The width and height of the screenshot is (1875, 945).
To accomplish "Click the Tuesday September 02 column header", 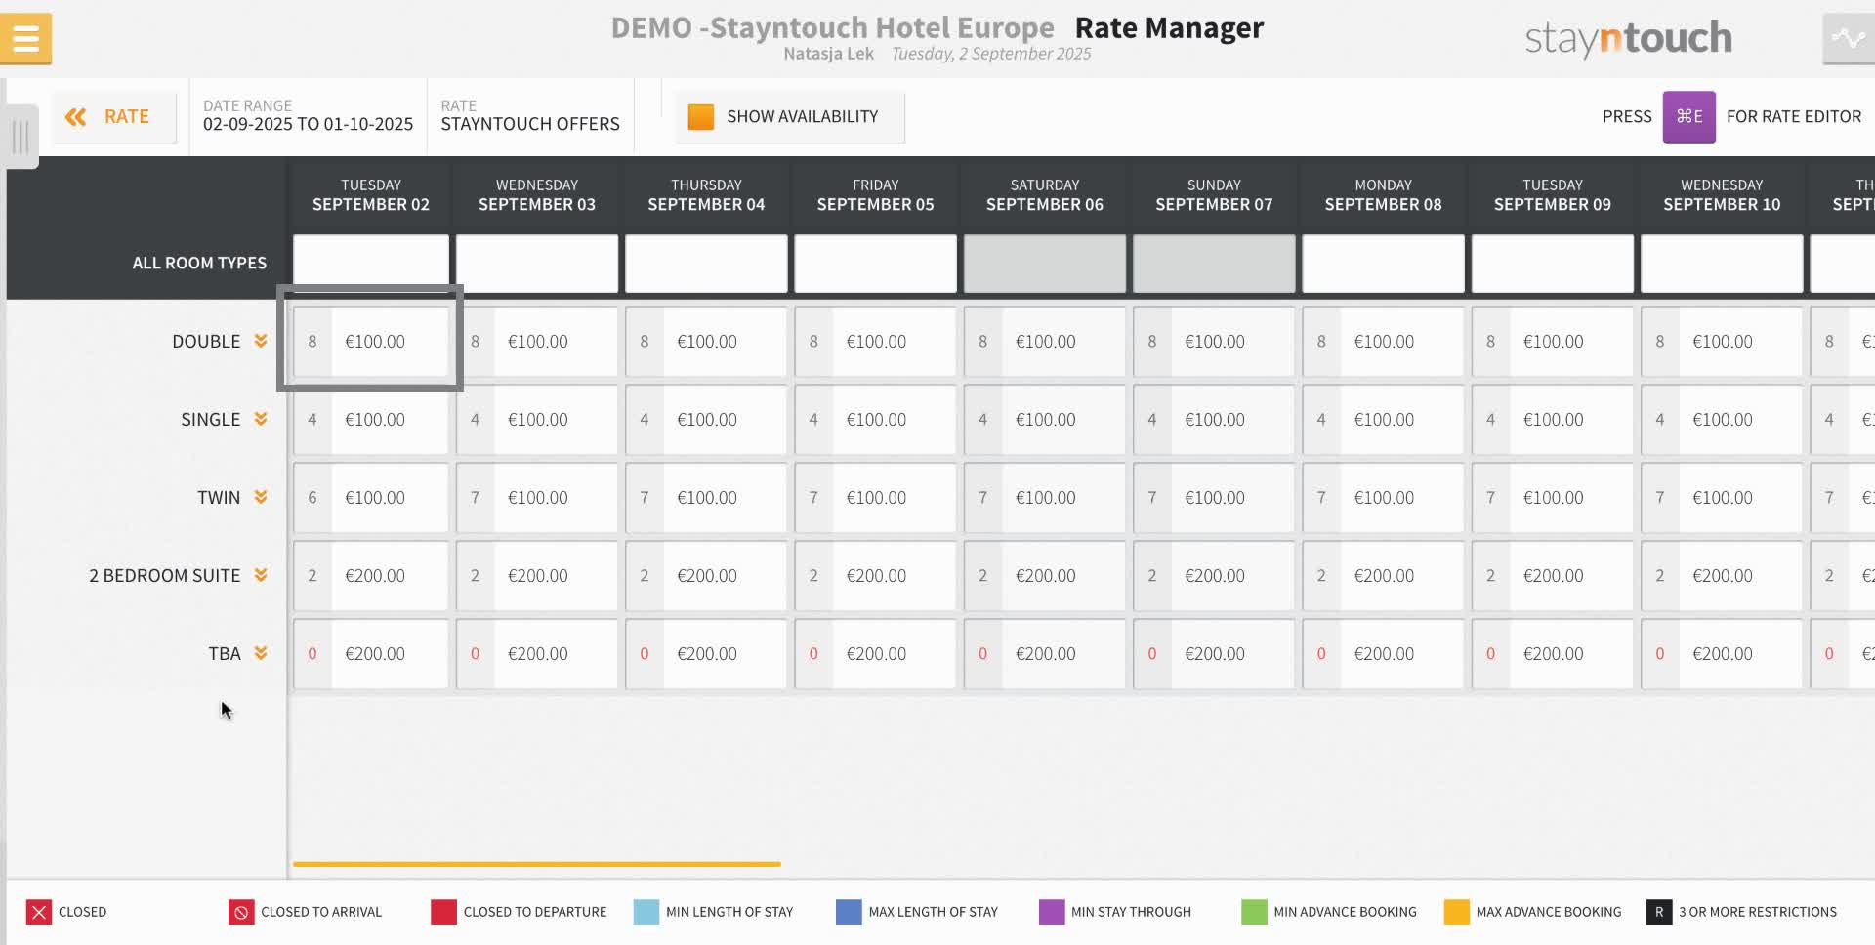I will (x=371, y=194).
